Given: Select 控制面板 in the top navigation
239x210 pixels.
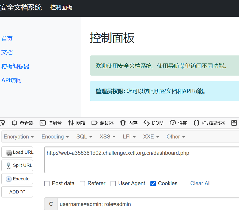Looking at the screenshot, I should 61,8.
